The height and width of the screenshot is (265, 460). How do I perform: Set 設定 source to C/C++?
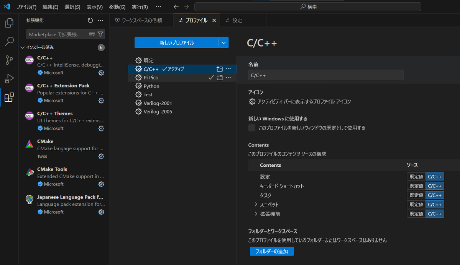pyautogui.click(x=435, y=177)
